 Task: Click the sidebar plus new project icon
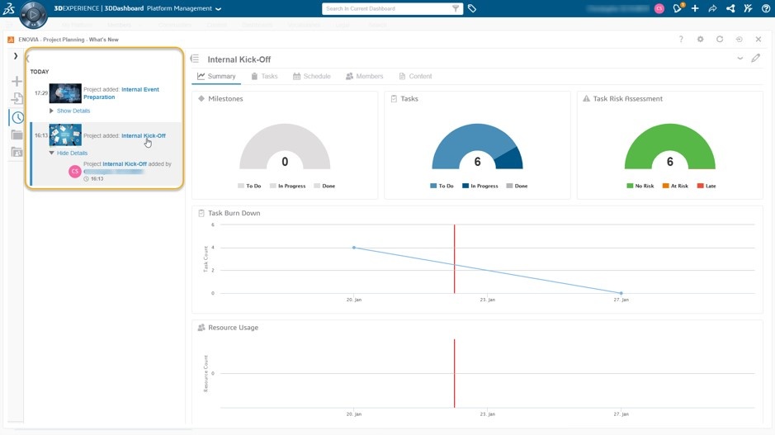pyautogui.click(x=17, y=81)
